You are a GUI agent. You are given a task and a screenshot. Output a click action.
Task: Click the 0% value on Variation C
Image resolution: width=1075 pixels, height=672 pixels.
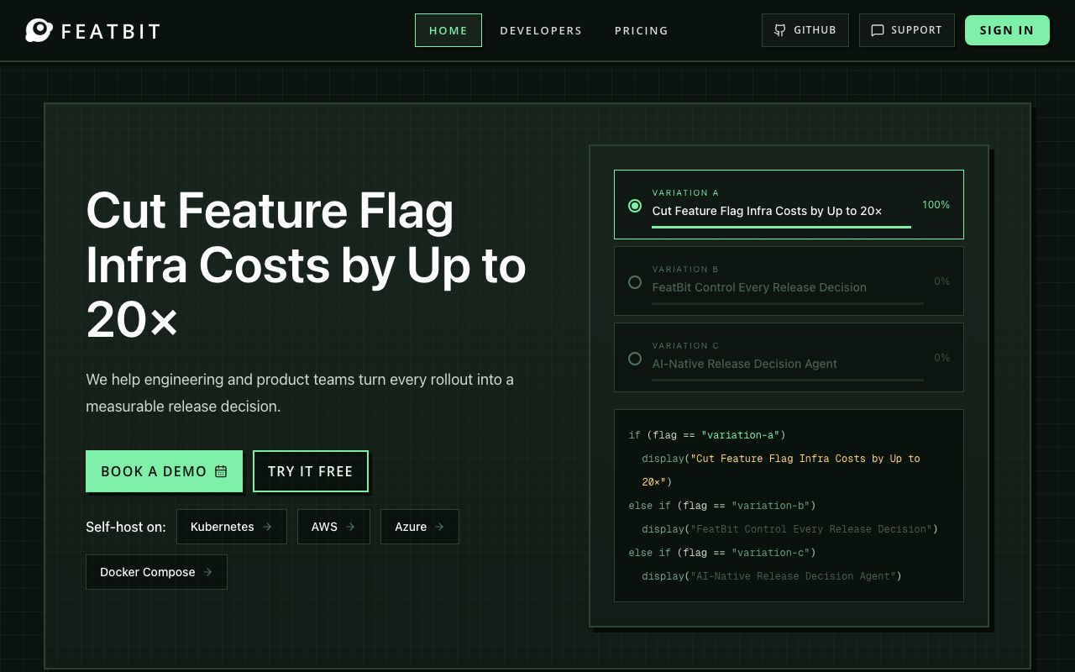(942, 358)
